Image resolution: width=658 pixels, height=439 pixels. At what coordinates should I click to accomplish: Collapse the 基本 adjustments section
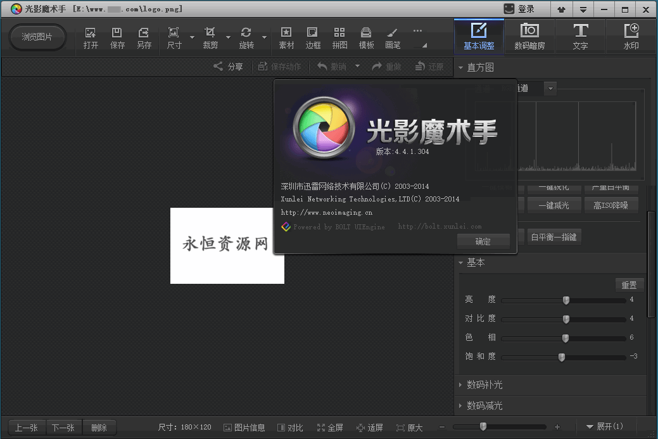point(474,262)
